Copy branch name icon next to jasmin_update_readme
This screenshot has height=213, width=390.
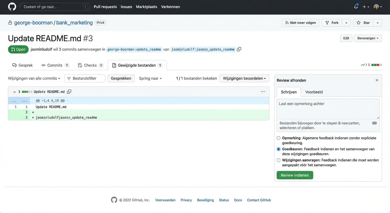point(239,49)
